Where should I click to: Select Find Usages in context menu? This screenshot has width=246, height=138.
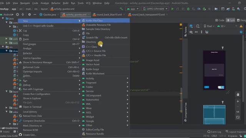[x=50, y=44]
